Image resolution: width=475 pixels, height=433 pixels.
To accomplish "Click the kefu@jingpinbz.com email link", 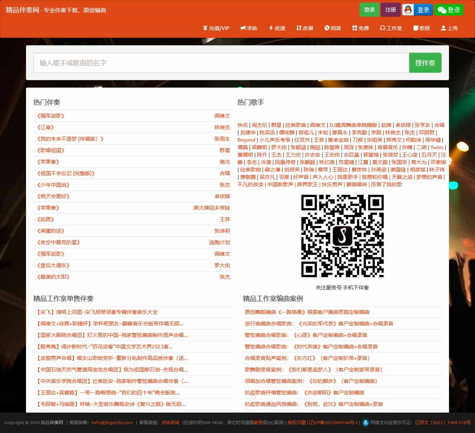I will tap(112, 422).
